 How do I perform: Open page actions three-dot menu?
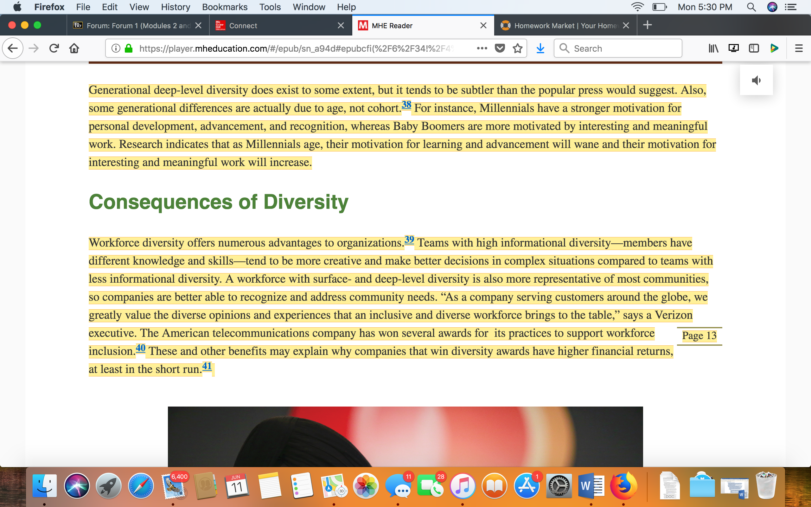tap(482, 48)
